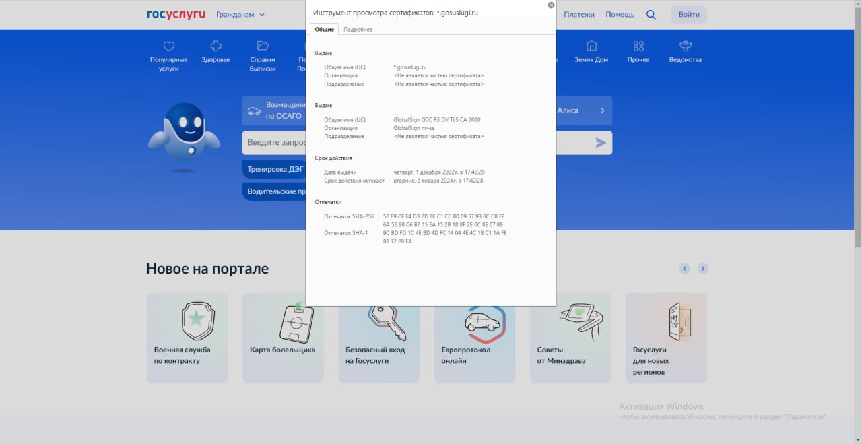Go to next Новое на портале slide
The image size is (862, 444).
[703, 268]
